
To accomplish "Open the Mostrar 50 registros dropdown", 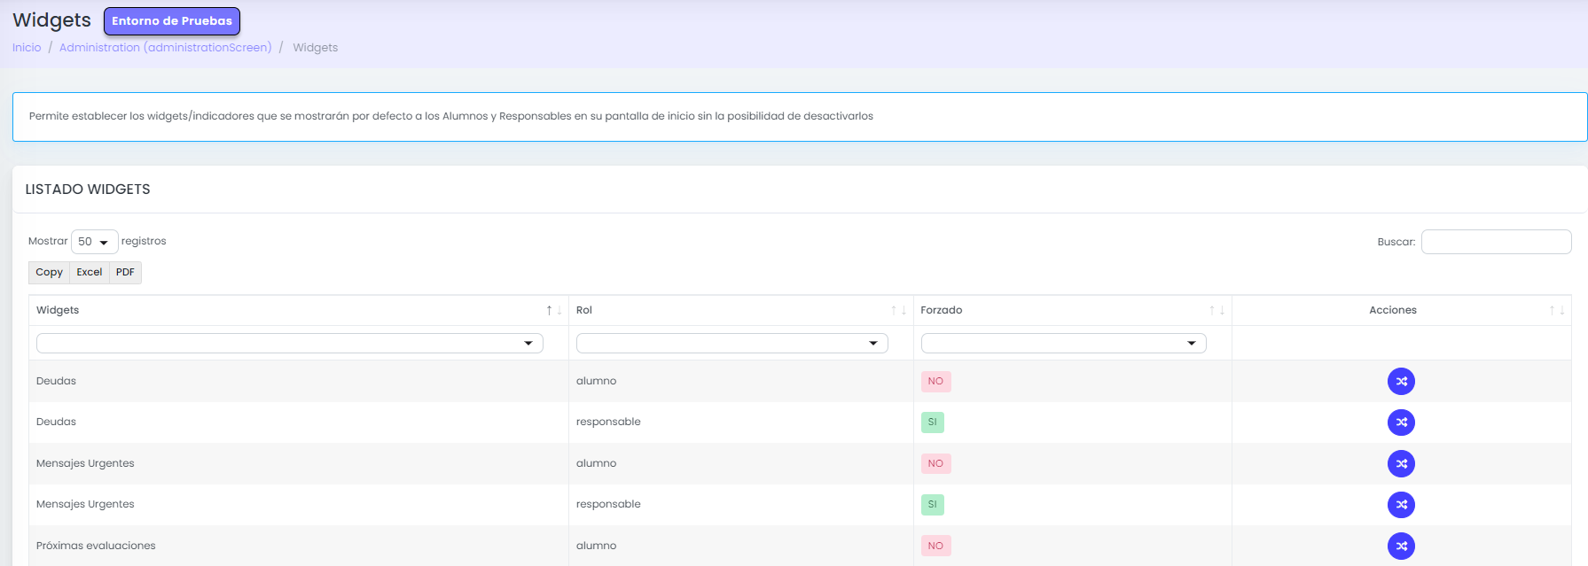I will 95,242.
